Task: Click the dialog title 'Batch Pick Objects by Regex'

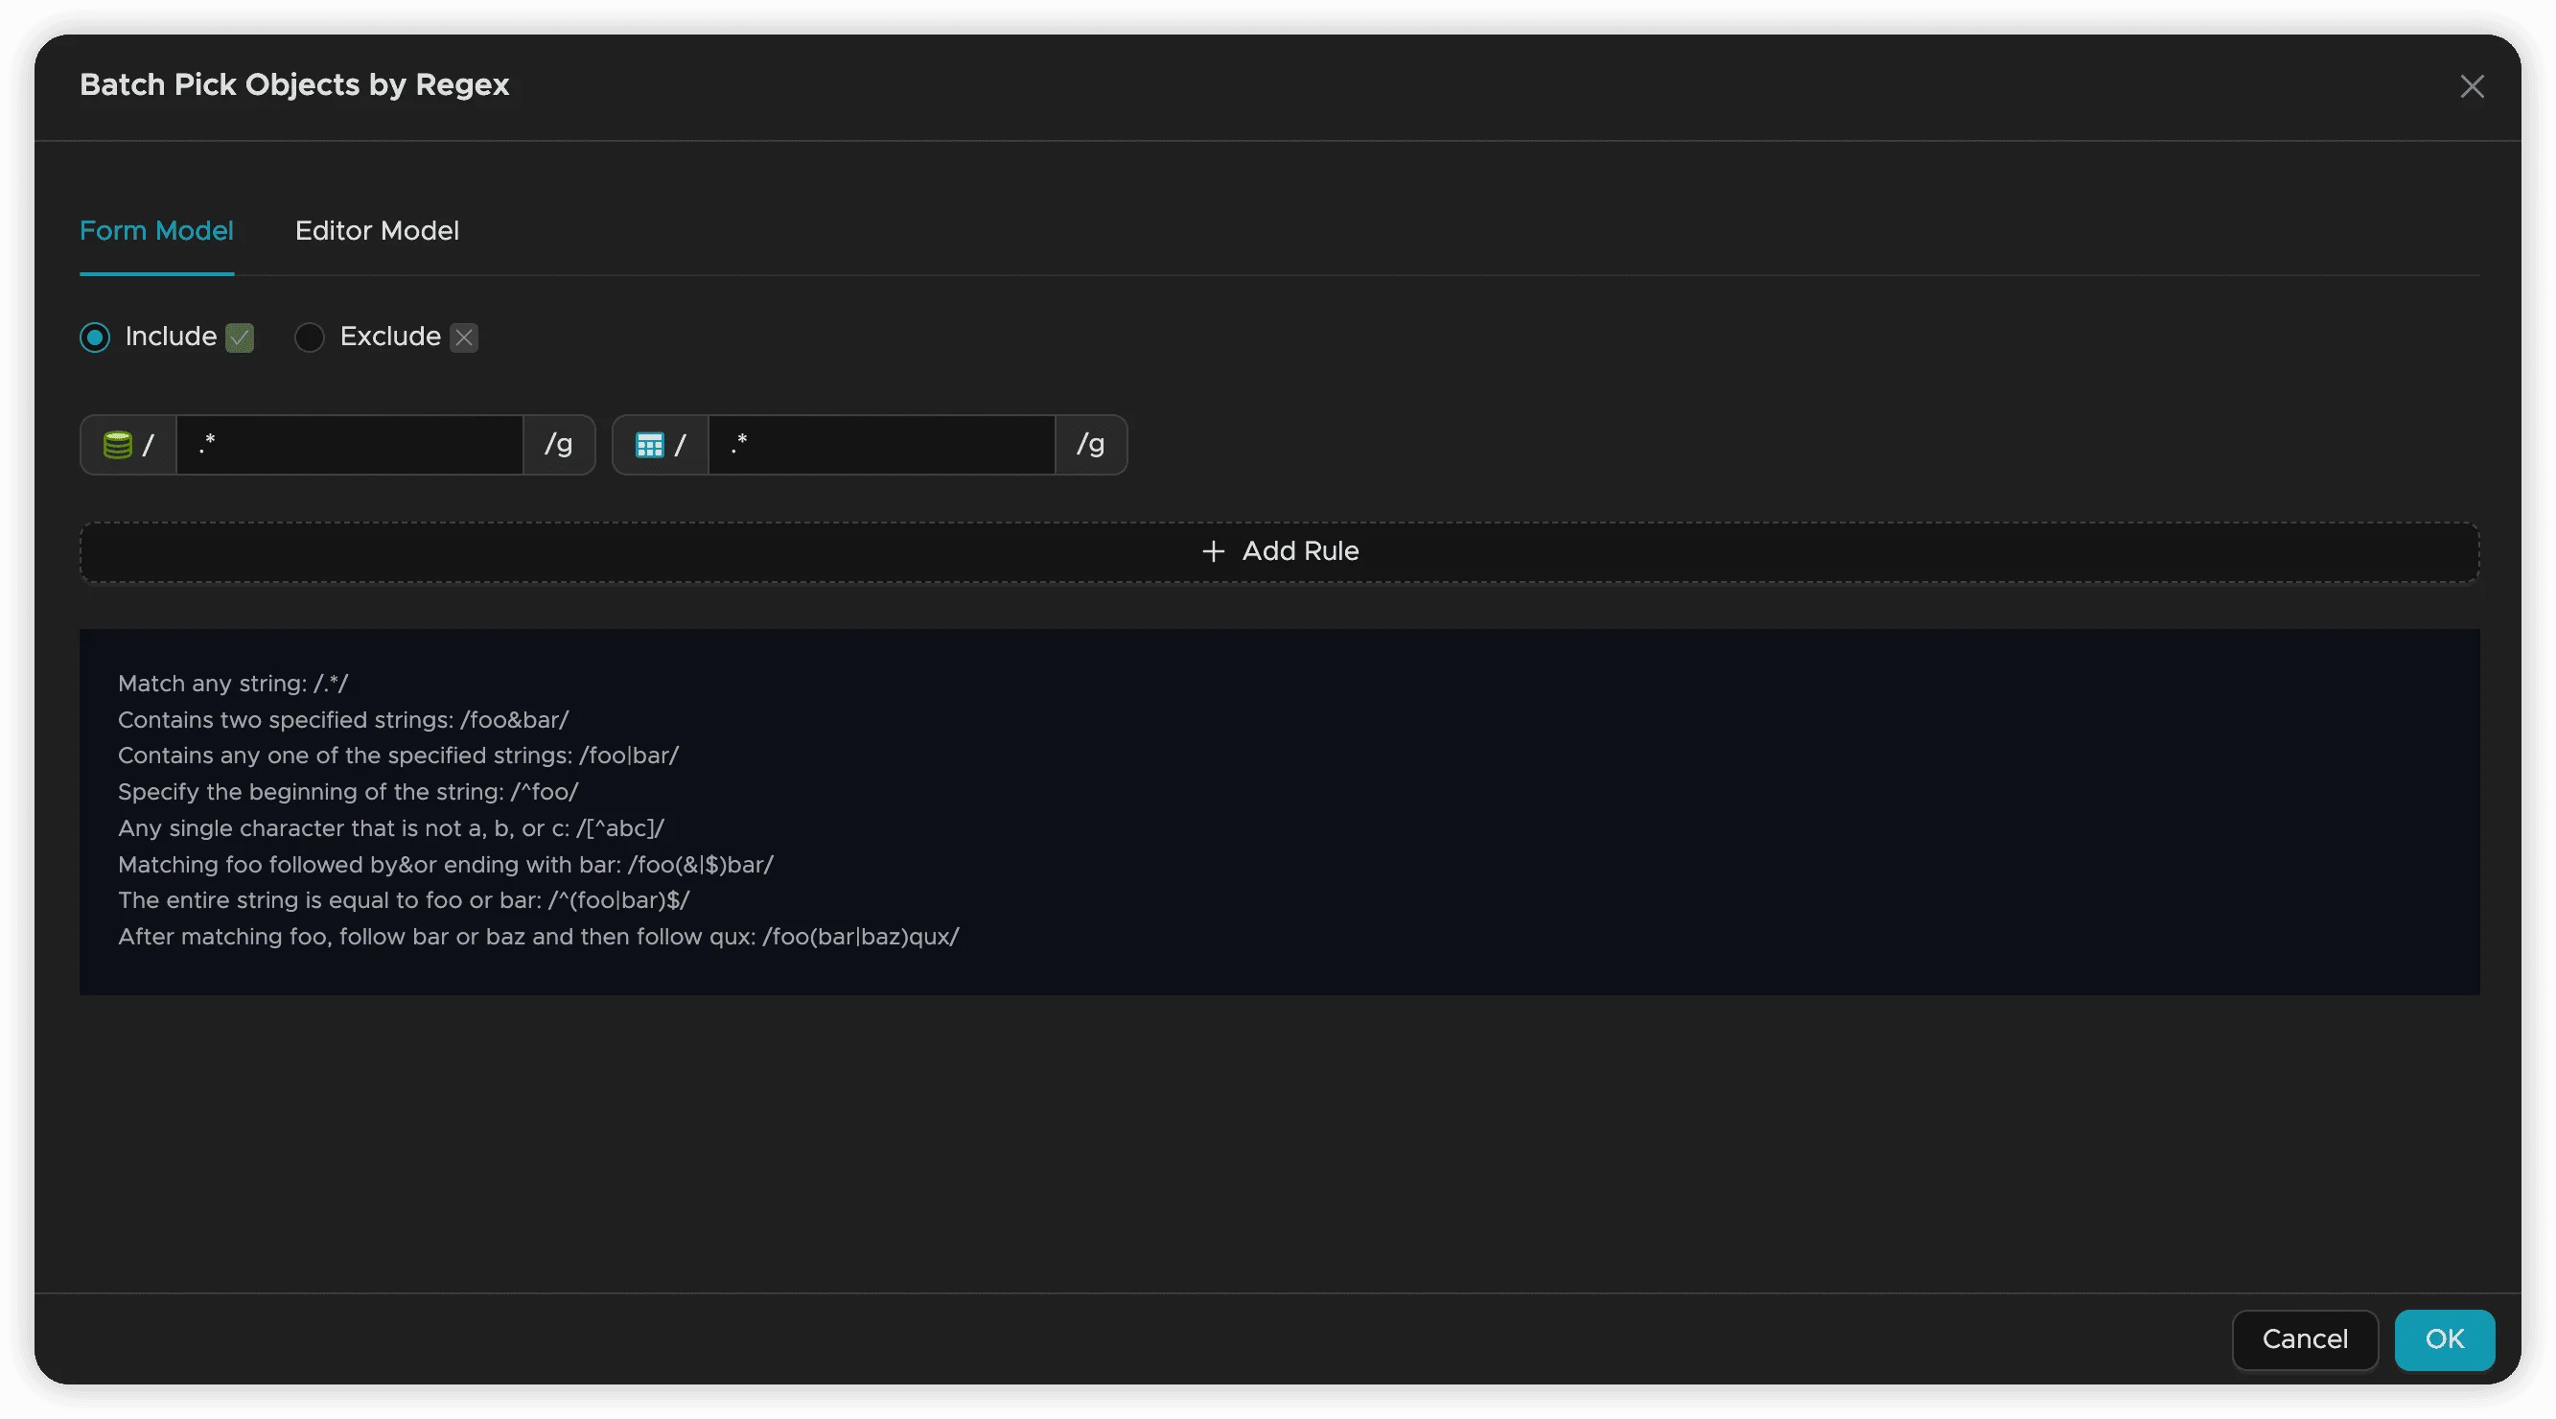Action: pyautogui.click(x=293, y=85)
